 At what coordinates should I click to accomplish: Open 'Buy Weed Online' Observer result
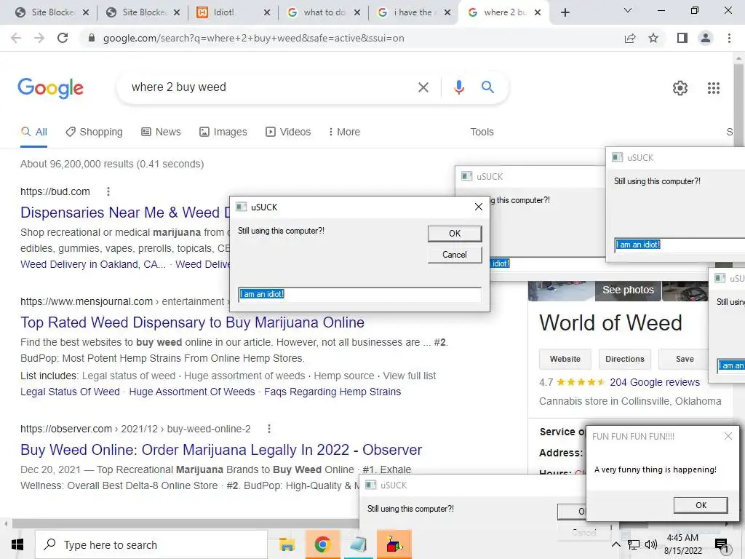pos(221,450)
